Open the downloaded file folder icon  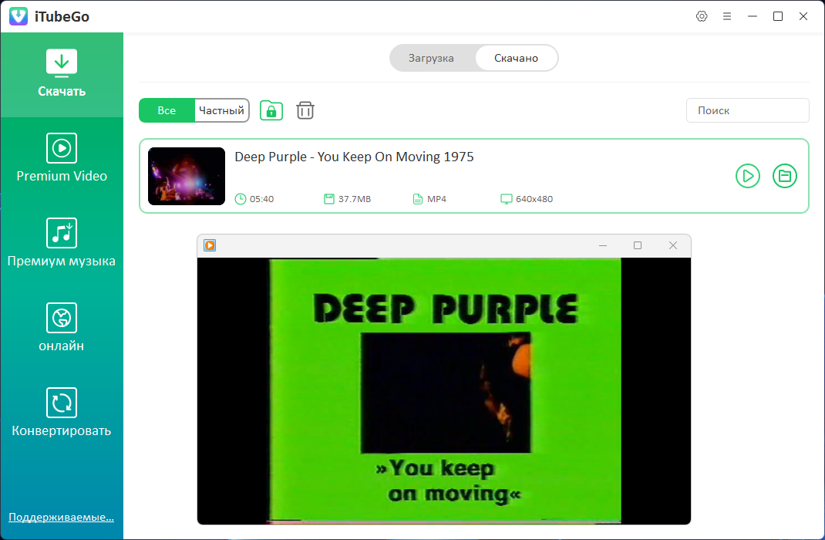pos(784,176)
